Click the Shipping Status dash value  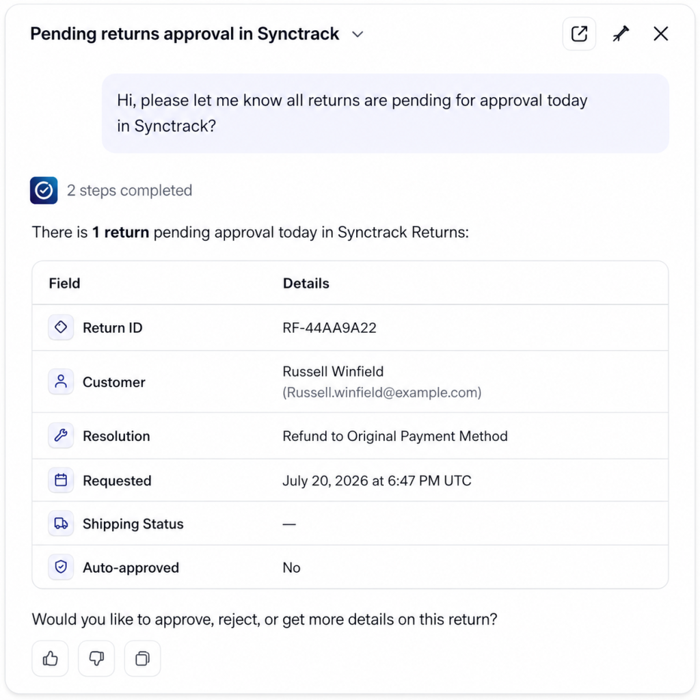click(289, 524)
